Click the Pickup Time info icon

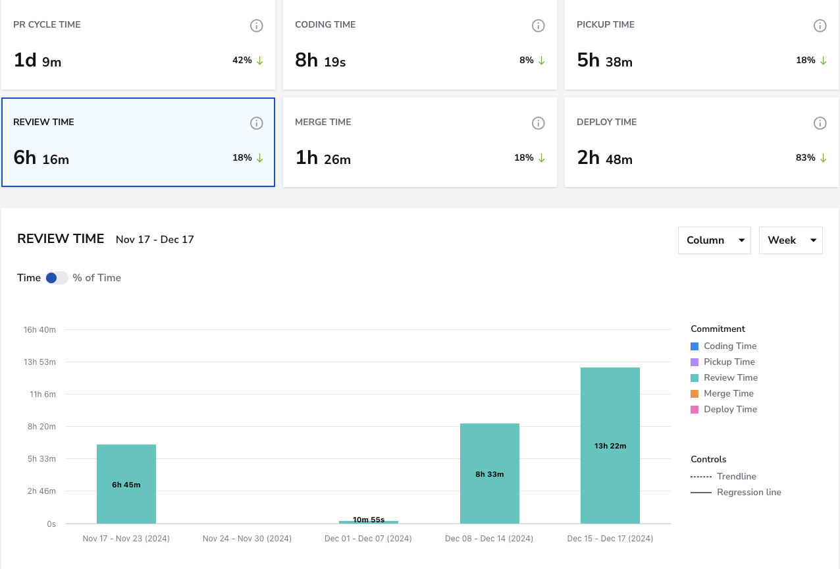tap(820, 26)
